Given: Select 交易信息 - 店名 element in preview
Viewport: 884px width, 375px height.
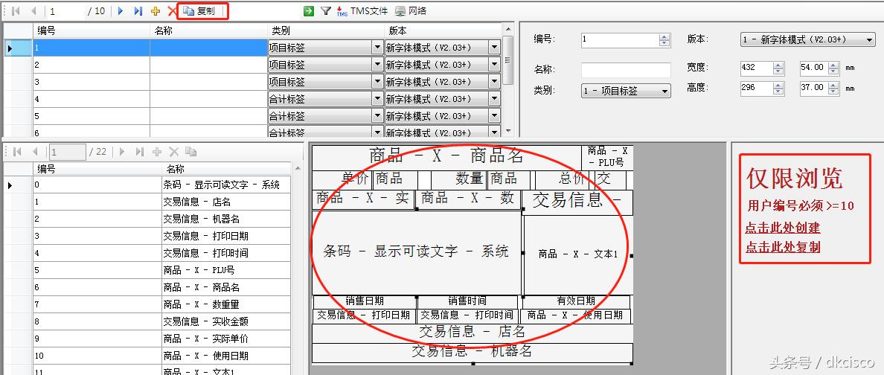Looking at the screenshot, I should click(x=472, y=332).
